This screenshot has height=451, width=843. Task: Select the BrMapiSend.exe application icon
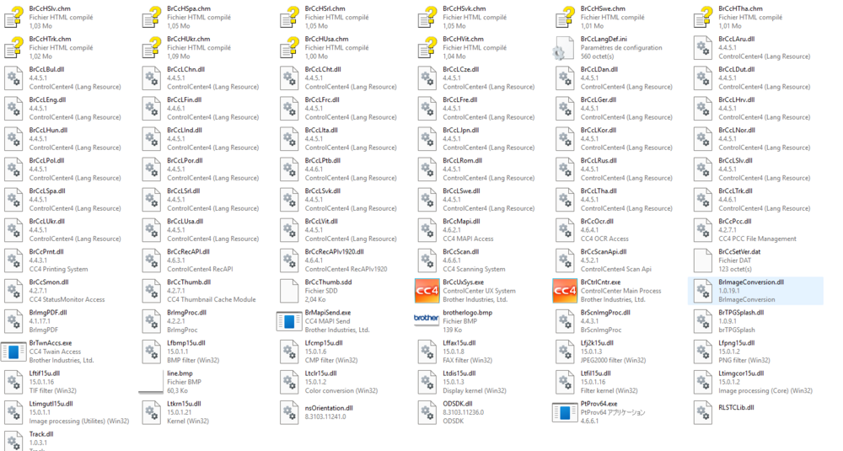click(289, 320)
